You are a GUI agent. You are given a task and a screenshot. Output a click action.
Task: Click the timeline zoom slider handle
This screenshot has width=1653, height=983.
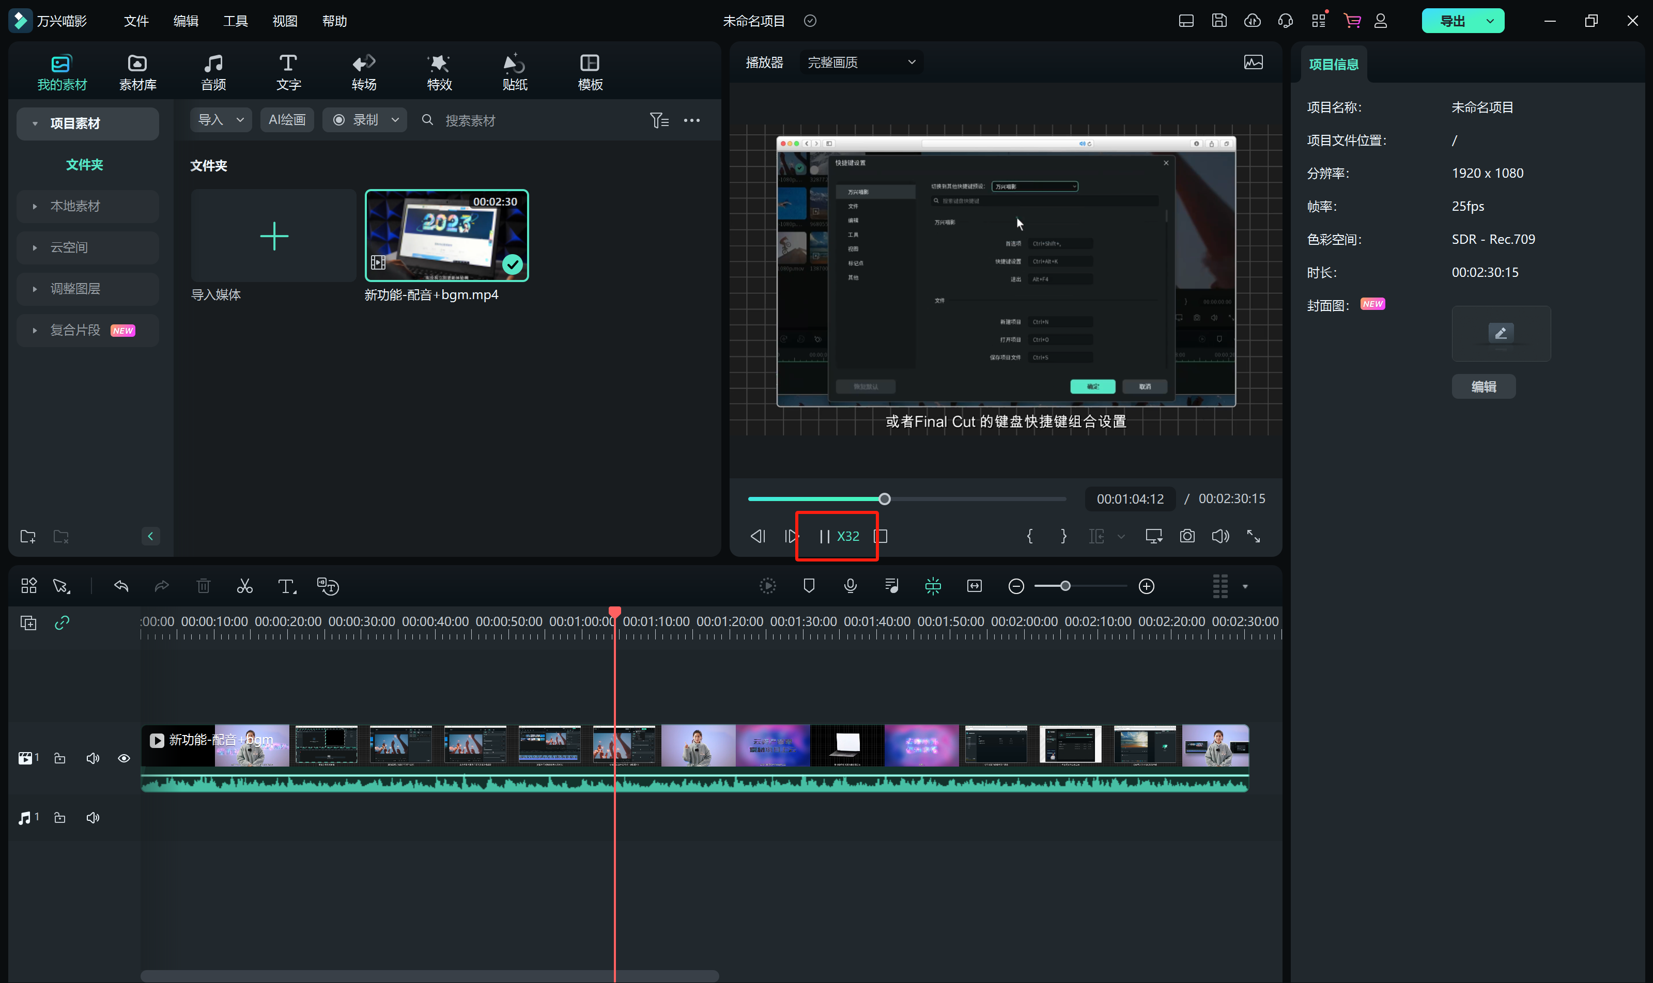click(1064, 586)
